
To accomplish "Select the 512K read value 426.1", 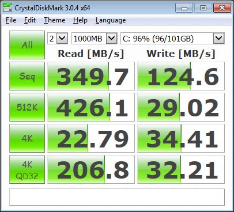I will click(91, 107).
